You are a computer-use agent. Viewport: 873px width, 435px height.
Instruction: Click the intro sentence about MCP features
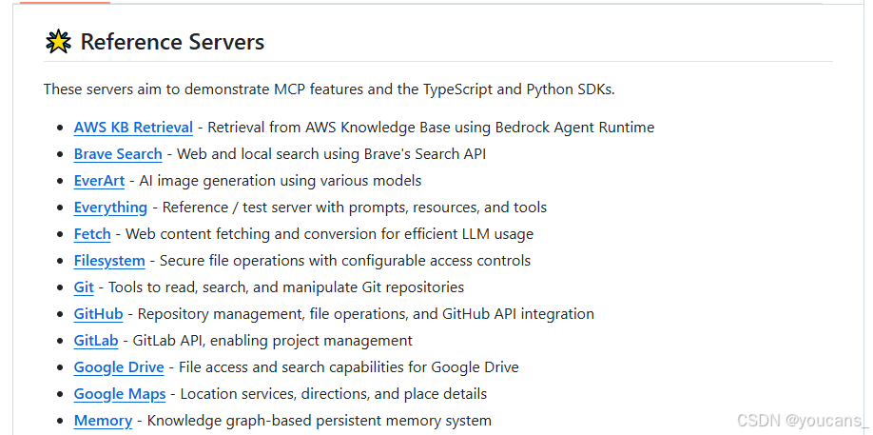(329, 89)
